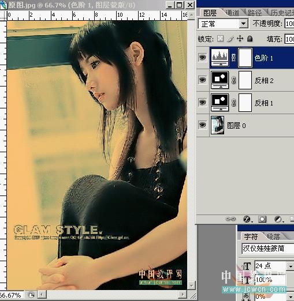Select the 图层 0 layer name

(x=236, y=125)
